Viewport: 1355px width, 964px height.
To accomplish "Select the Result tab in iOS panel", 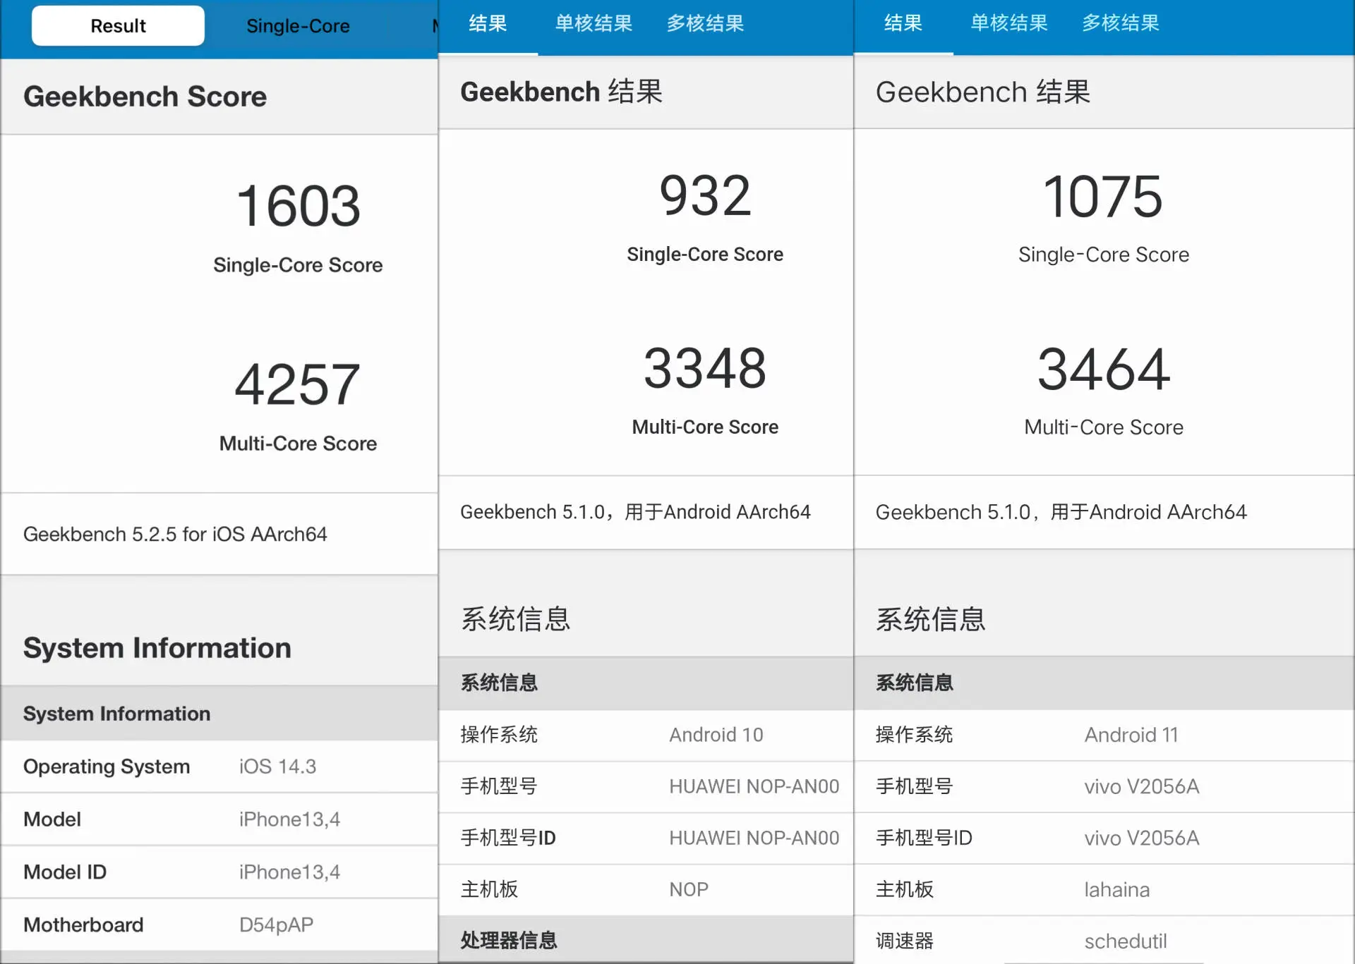I will click(118, 26).
